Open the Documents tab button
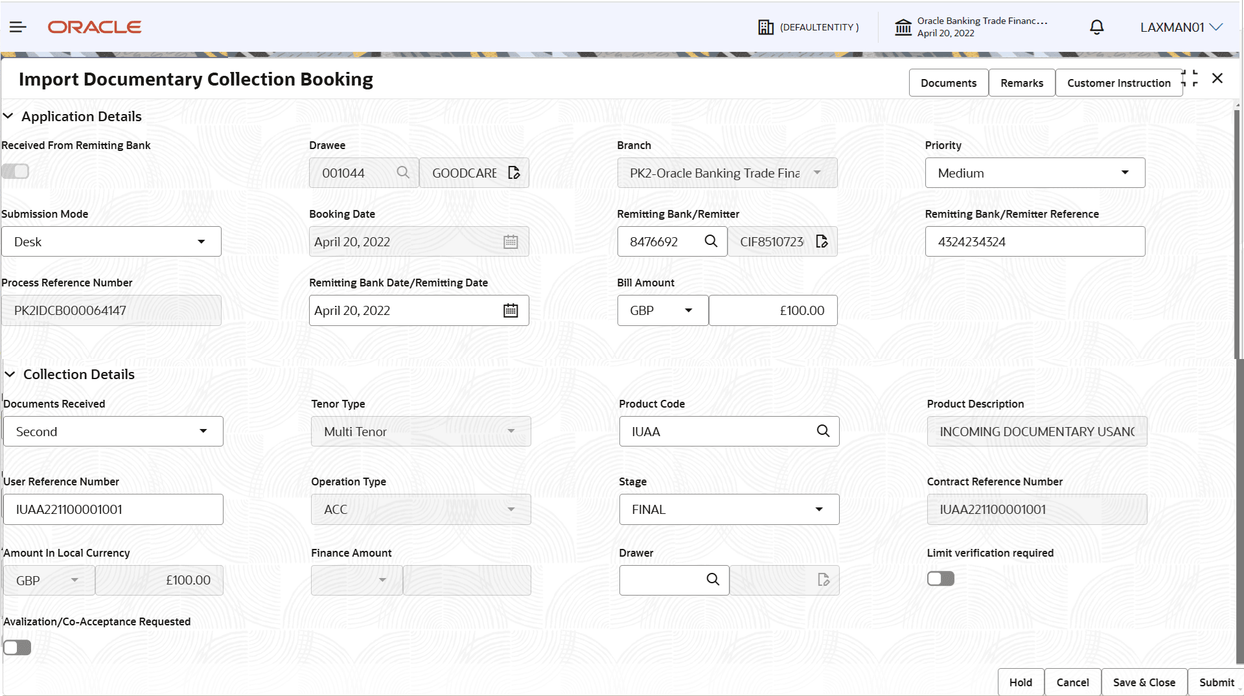 [949, 83]
